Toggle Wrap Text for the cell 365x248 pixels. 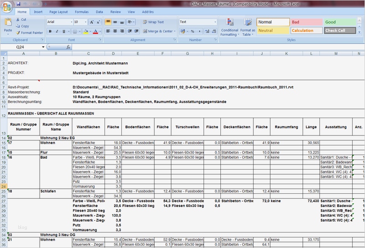pyautogui.click(x=153, y=22)
